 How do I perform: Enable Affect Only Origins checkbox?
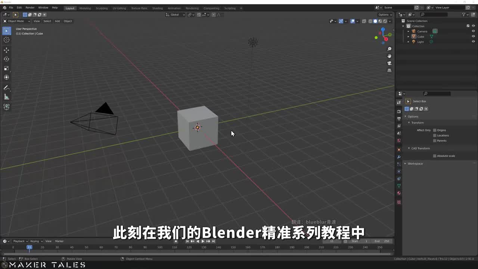(435, 130)
